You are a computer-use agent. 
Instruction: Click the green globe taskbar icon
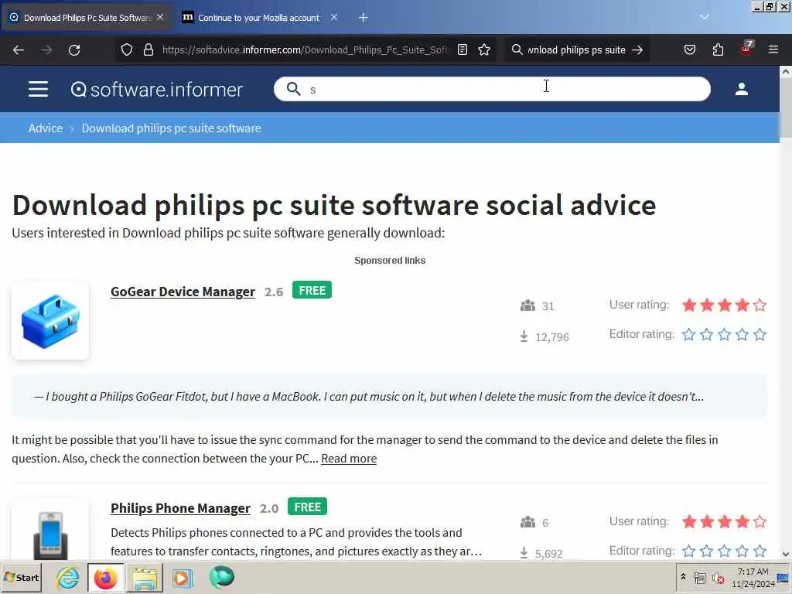[221, 577]
